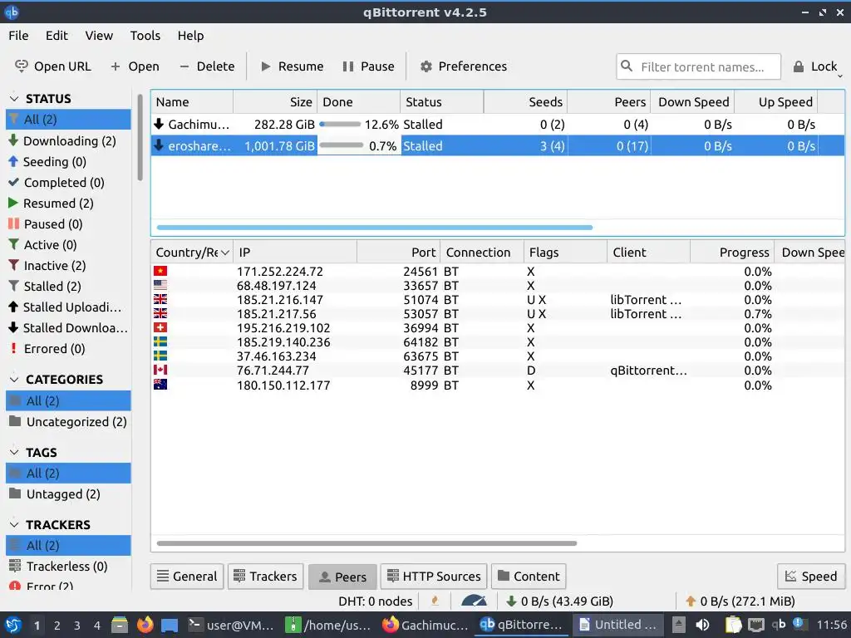Select Stalled Uploading filter
The image size is (851, 638).
click(68, 307)
